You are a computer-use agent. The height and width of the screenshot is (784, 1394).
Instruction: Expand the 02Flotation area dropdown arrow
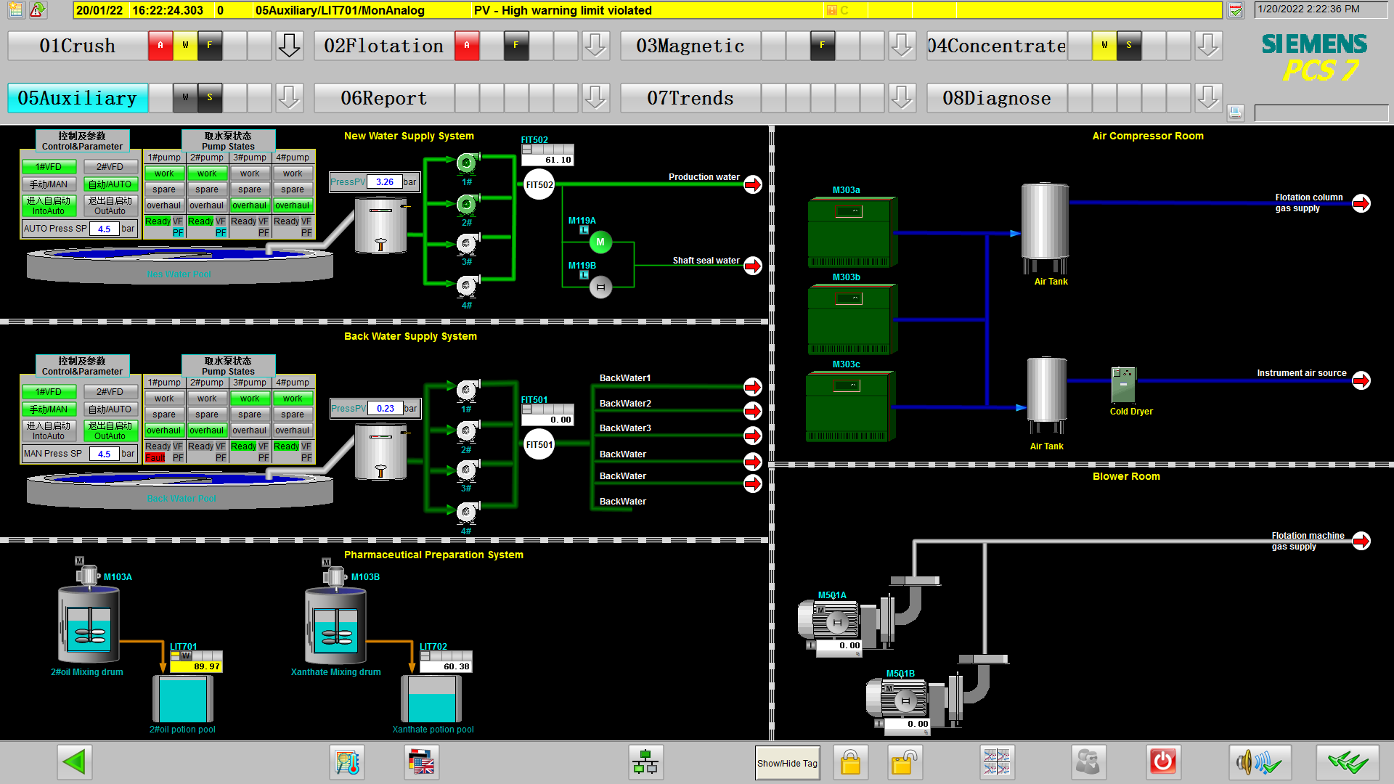(x=595, y=46)
